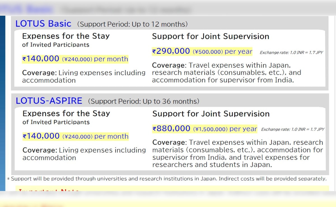This screenshot has width=336, height=207.
Task: Click 'Expenses for the Stay' in LOTUS-ASPIRE
Action: pos(66,114)
